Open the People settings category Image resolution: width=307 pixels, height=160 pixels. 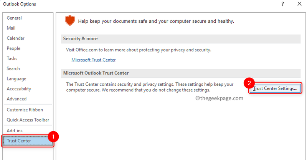pyautogui.click(x=28, y=48)
